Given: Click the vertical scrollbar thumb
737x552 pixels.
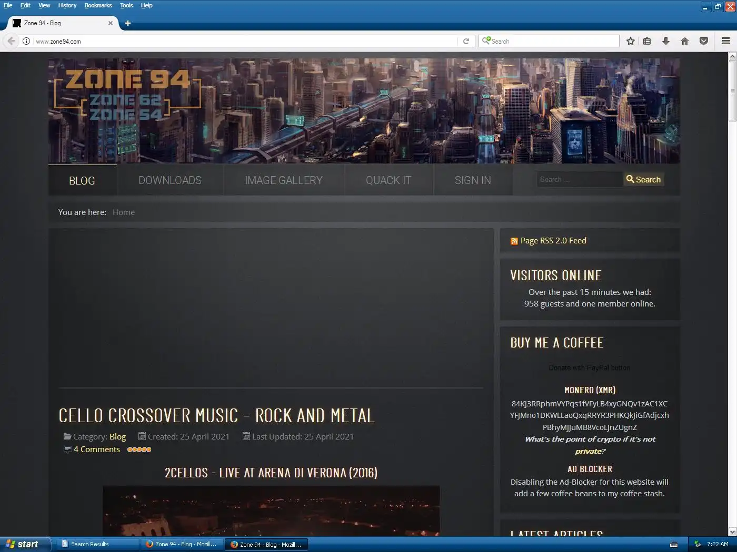Looking at the screenshot, I should click(x=732, y=91).
